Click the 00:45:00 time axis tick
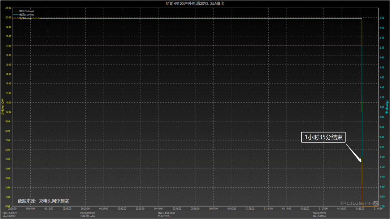This screenshot has height=219, width=390. pyautogui.click(x=177, y=209)
